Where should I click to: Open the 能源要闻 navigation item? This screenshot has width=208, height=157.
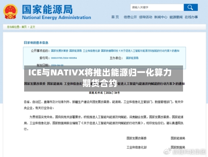(x=176, y=17)
